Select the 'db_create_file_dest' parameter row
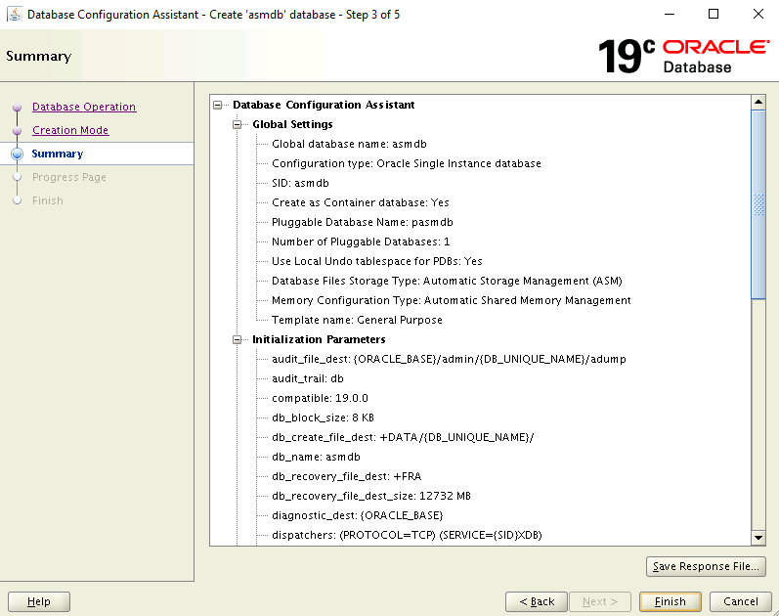Viewport: 779px width, 616px height. [403, 437]
